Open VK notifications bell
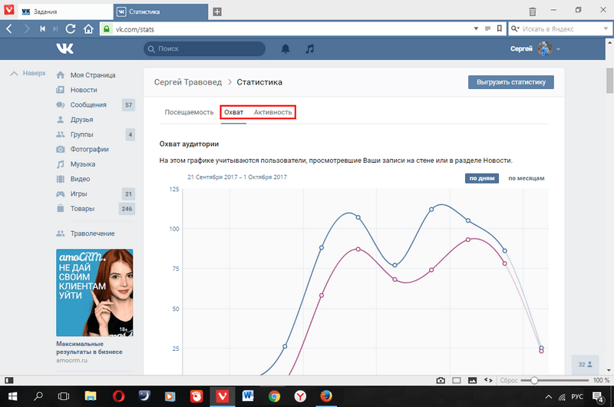 pyautogui.click(x=286, y=49)
